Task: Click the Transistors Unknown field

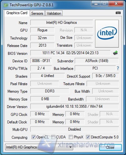Action: tap(84, 45)
